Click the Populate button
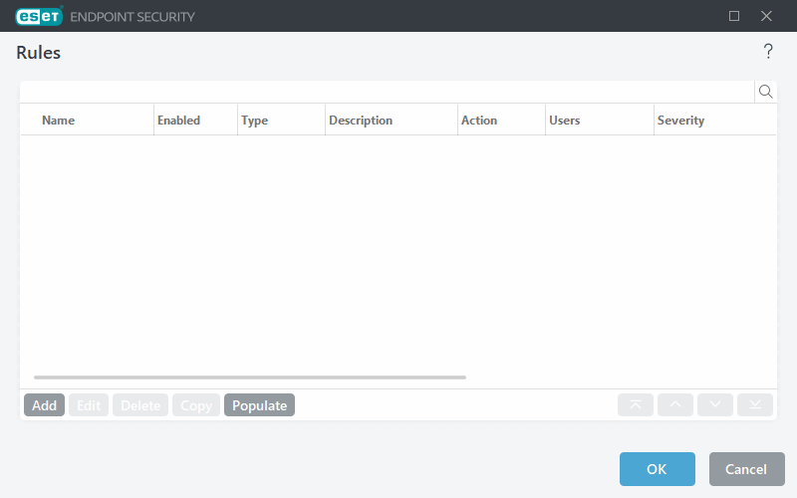Screen dimensions: 797x498 tap(259, 405)
